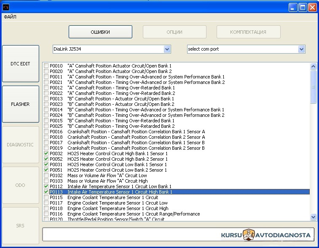
Task: Maximize the application window
Action: (303, 8)
